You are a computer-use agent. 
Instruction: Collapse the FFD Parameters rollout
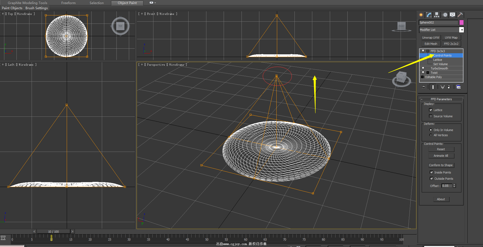[441, 99]
